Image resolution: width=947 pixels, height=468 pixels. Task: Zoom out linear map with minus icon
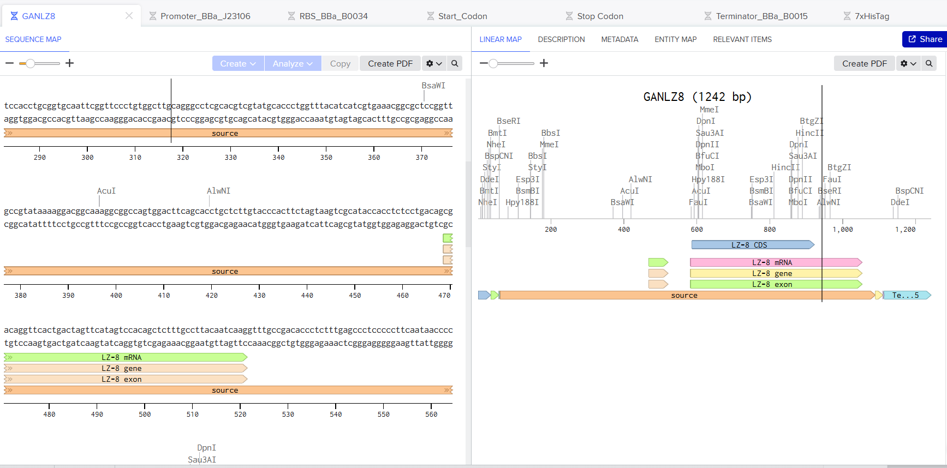484,63
